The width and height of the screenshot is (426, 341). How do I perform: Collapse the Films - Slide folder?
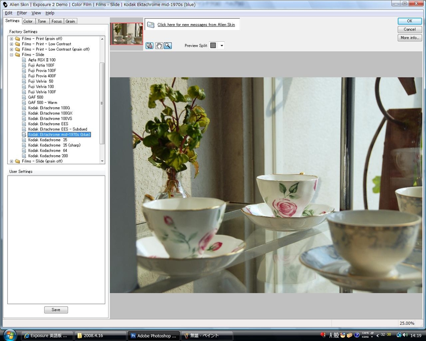click(11, 54)
